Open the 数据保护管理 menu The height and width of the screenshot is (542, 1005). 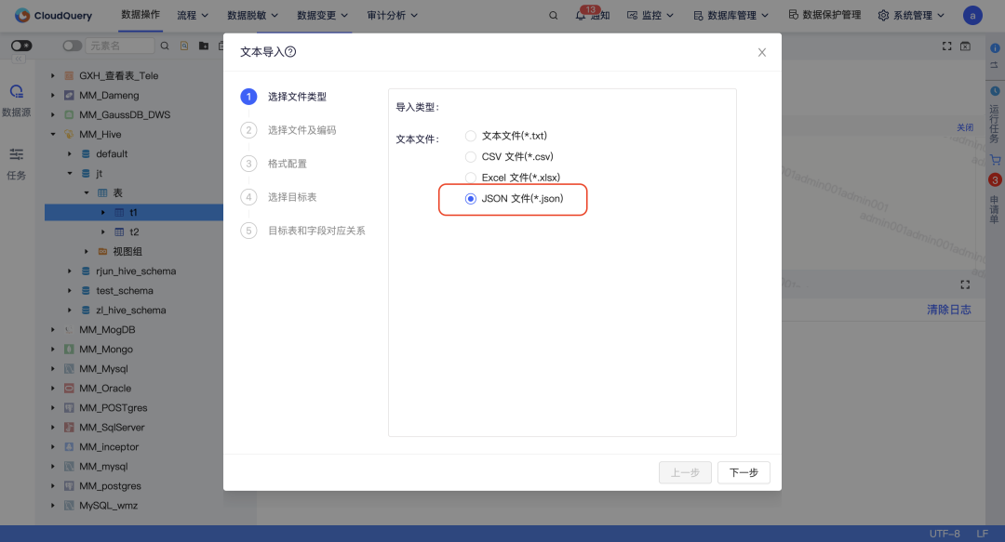824,15
